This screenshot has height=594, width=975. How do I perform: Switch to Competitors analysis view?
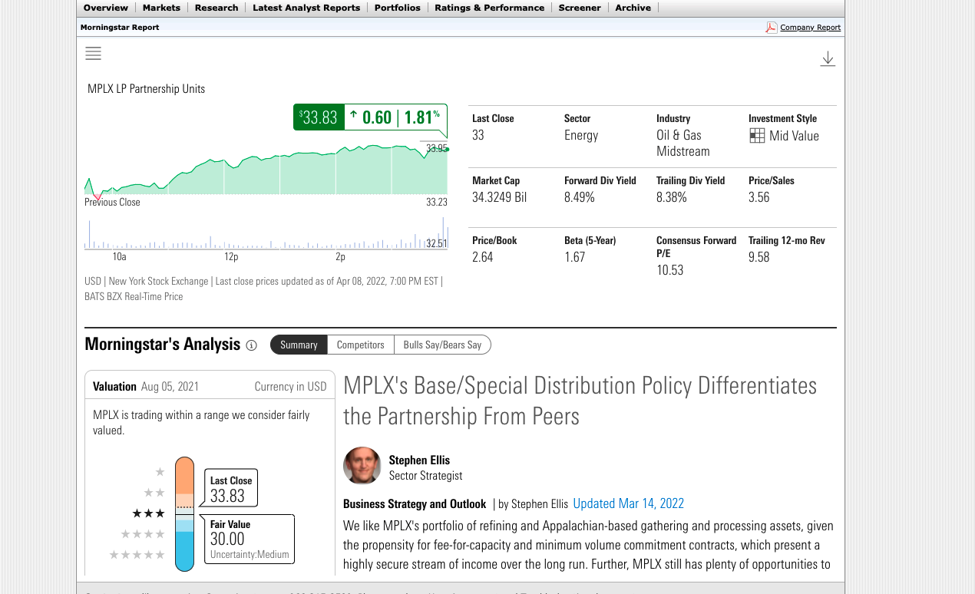tap(361, 345)
